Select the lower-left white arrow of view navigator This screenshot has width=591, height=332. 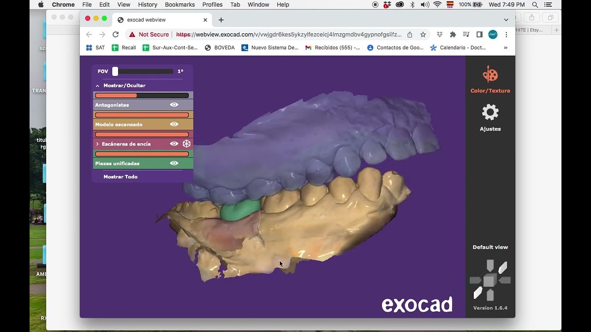(x=478, y=293)
